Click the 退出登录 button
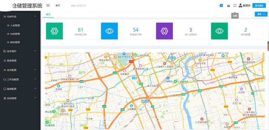Screen dimensions: 269x130 259,5
